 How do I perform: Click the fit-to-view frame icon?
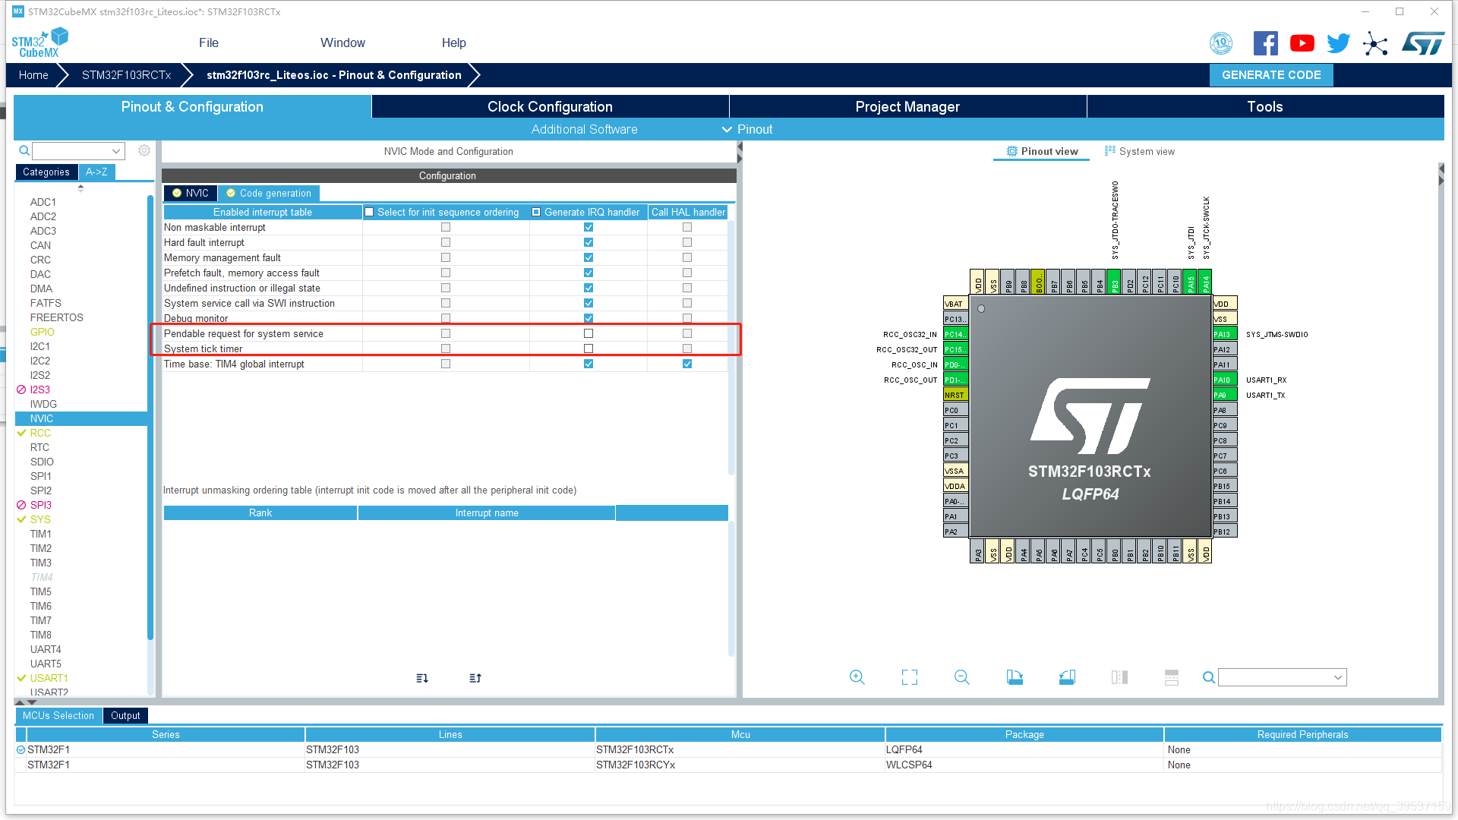(909, 677)
